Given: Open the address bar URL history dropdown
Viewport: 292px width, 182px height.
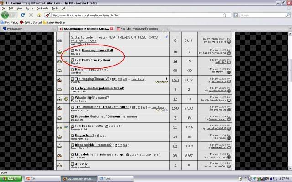Looking at the screenshot, I should pos(229,15).
